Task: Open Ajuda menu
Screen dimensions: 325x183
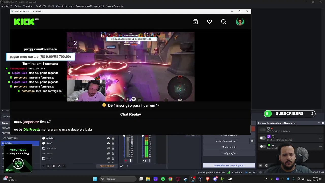Action: point(99,6)
